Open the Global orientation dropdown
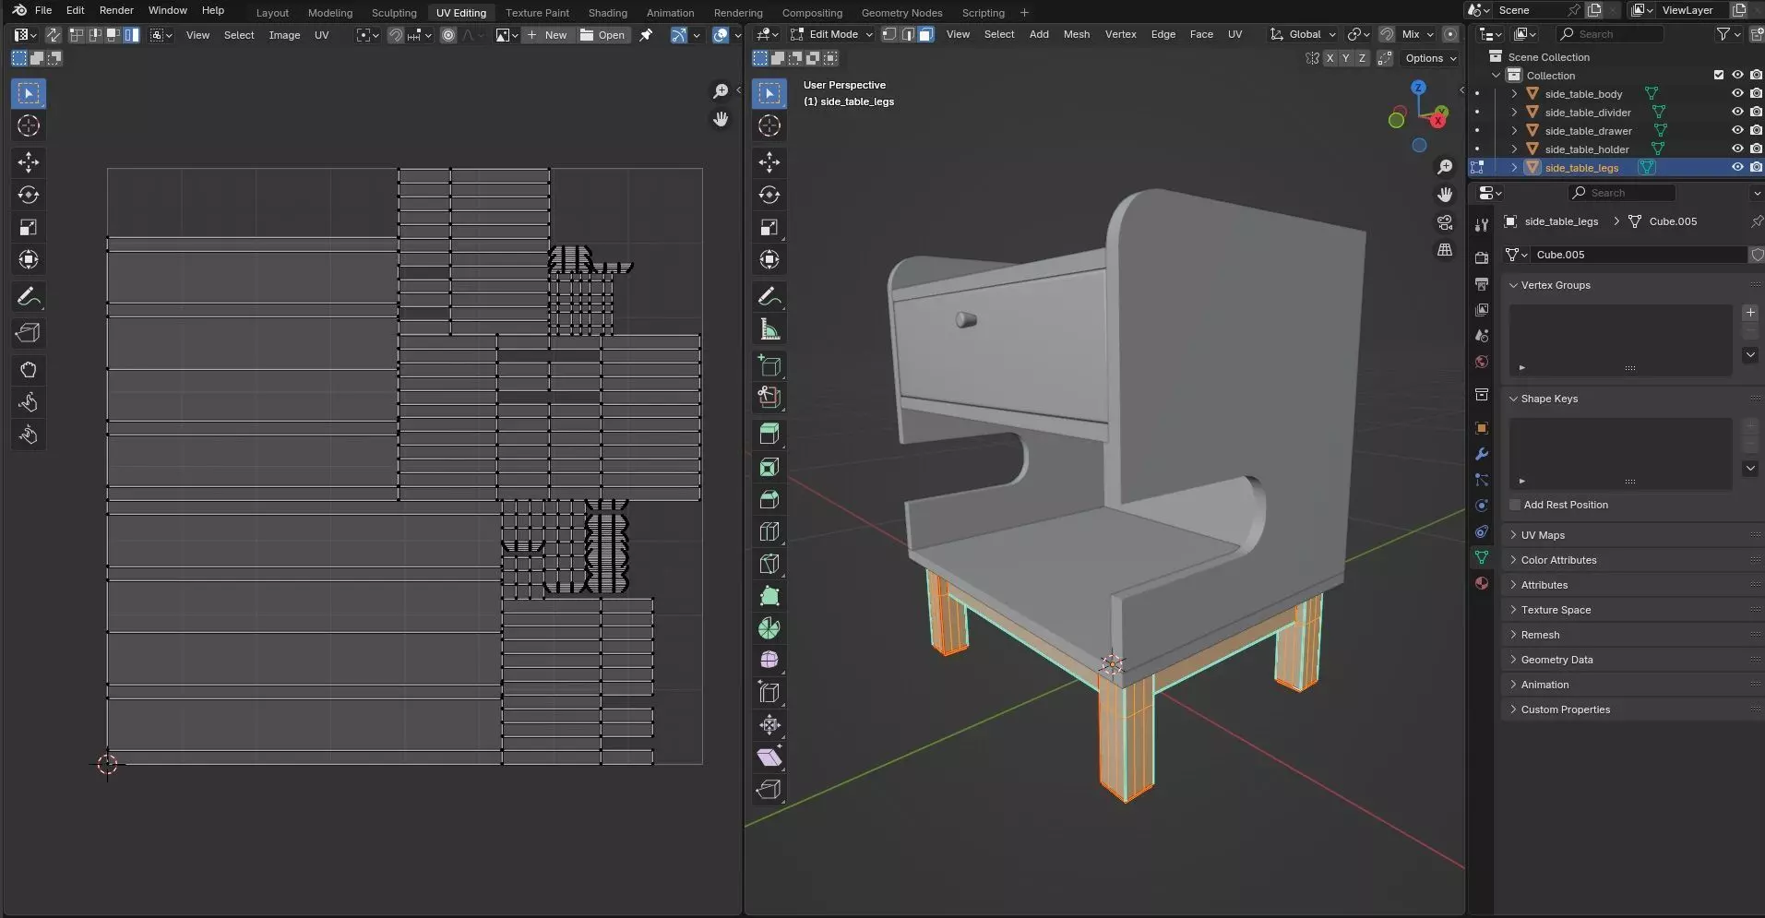Screen dimensions: 1765x918 (x=1303, y=34)
